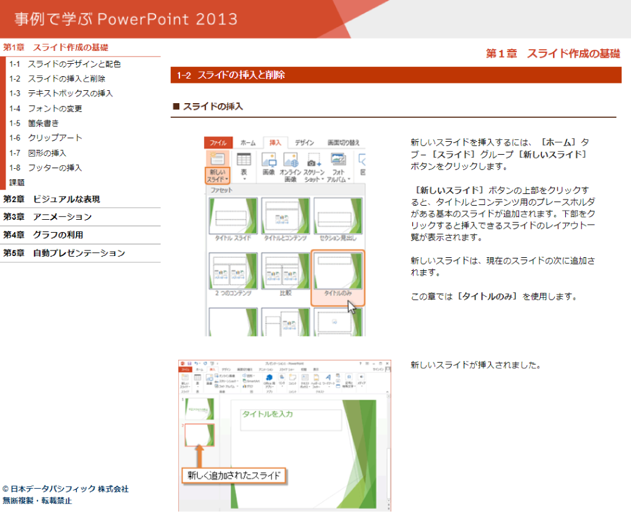Navigate to 第5章 自動プレゼンテーション
Viewport: 631px width, 512px height.
(65, 253)
